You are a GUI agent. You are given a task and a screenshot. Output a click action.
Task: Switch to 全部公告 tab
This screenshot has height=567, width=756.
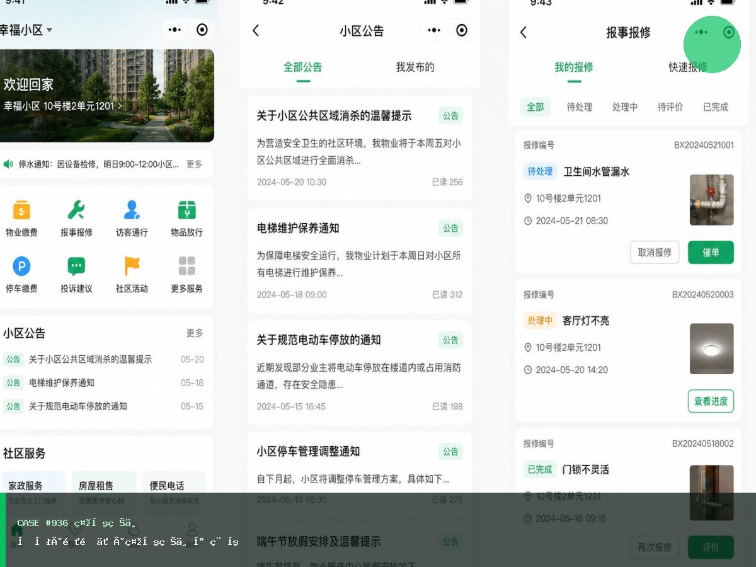click(x=303, y=67)
